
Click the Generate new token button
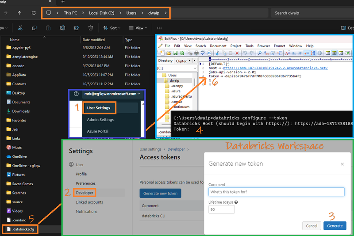tap(160, 194)
